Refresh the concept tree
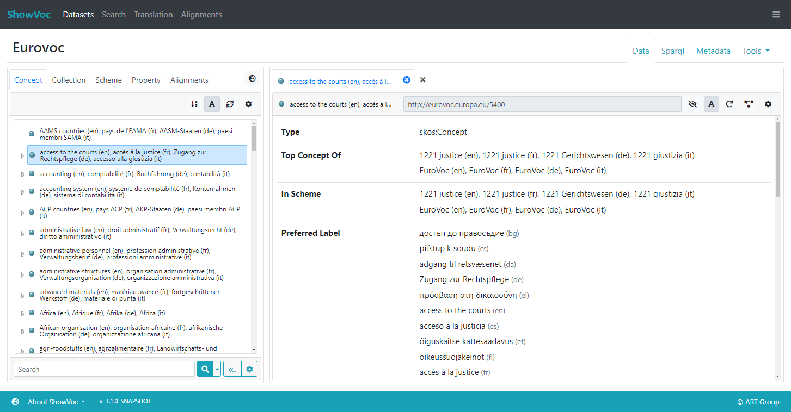Screen dimensions: 791x412 230,104
